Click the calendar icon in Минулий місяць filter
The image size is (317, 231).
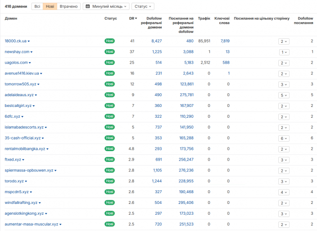pos(88,6)
